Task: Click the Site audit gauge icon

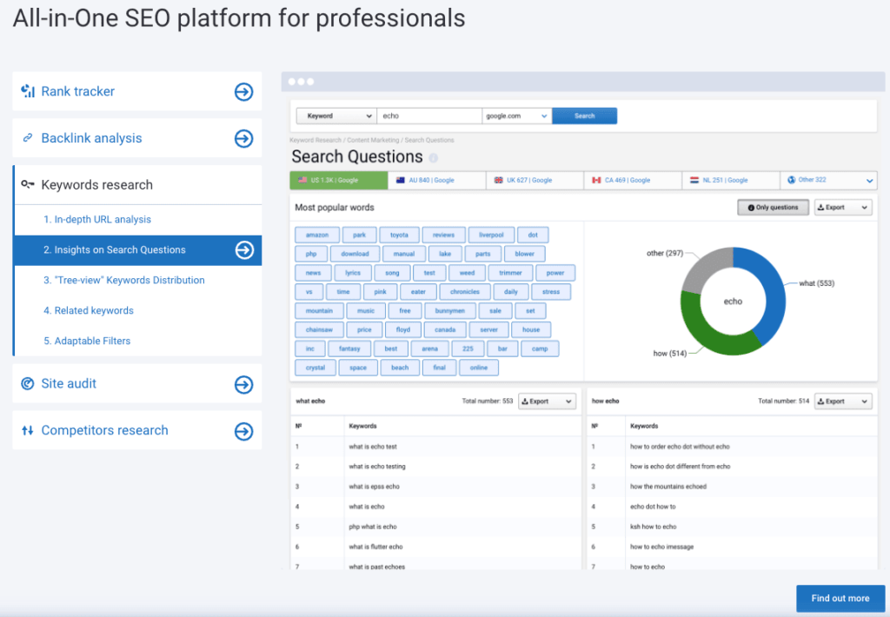Action: point(28,383)
